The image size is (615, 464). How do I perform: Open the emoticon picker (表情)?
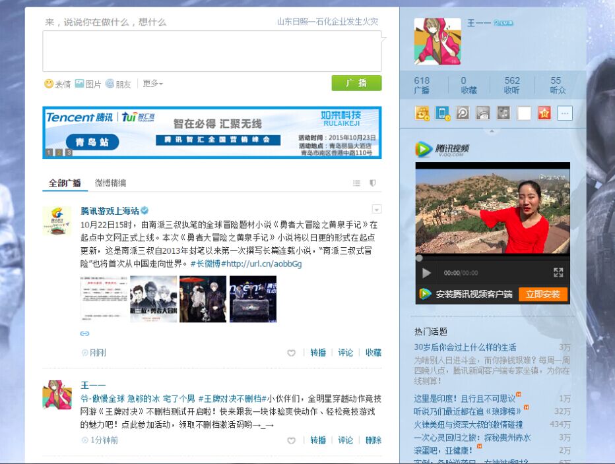pos(57,84)
